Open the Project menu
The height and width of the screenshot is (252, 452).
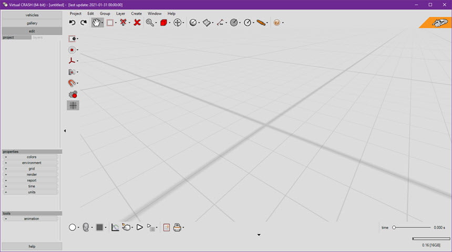coord(76,14)
